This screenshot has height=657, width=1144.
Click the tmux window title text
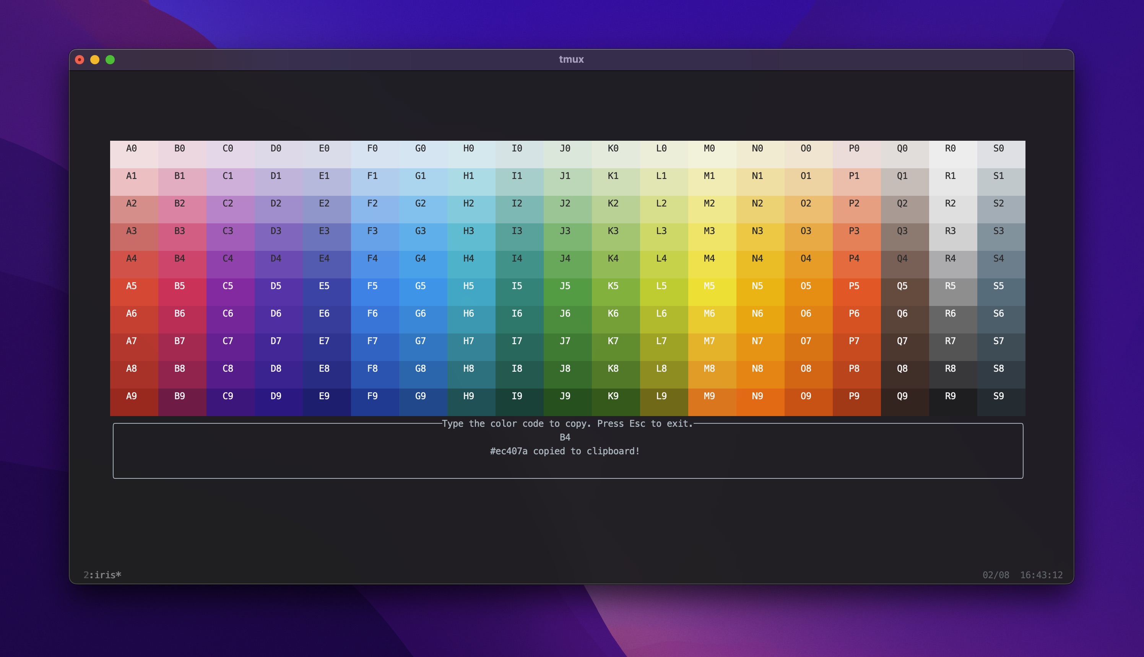pyautogui.click(x=571, y=60)
